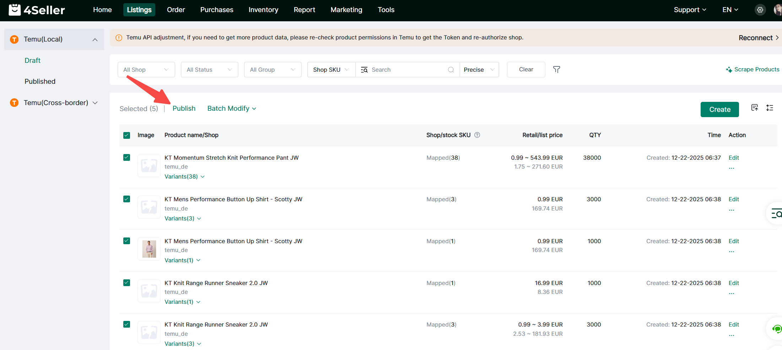Expand Variants(38) of the Performance Pant
The height and width of the screenshot is (350, 782).
coord(184,176)
